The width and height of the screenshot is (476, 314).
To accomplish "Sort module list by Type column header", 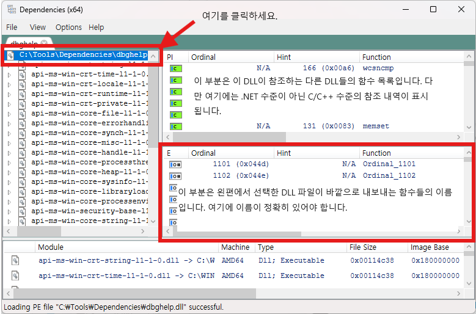I will (x=301, y=247).
